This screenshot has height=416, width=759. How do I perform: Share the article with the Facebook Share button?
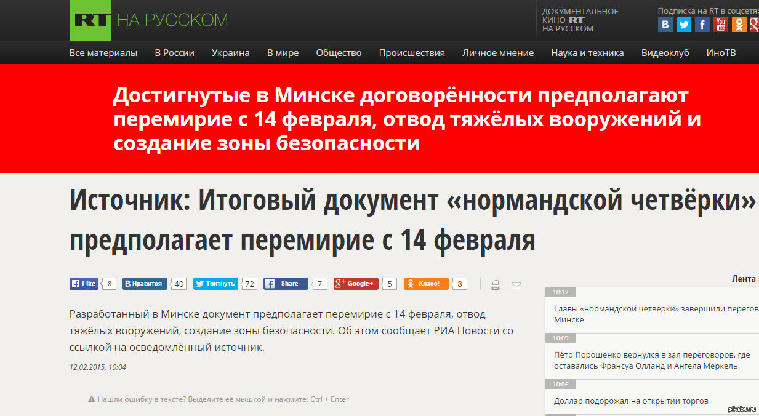[x=286, y=284]
